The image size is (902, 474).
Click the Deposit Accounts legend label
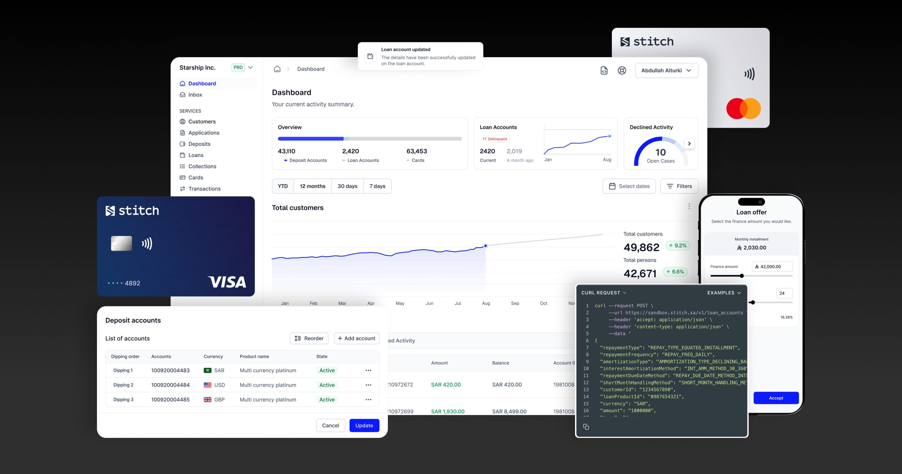coord(308,160)
